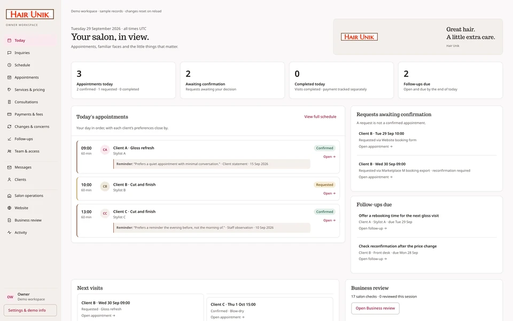
Task: Open the Activity pulse icon
Action: [9, 232]
